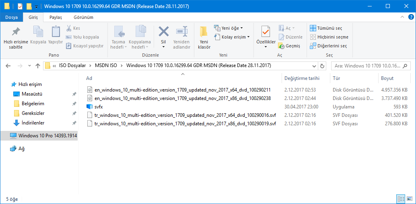Screen dimensions: 416x204
Task: Select the tr_windows_10 x64 dvd_100290016.svf file
Action: click(181, 115)
